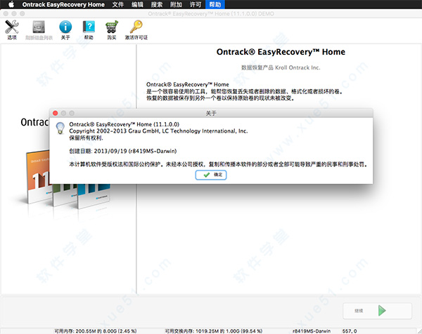422x334 pixels.
Task: Click r8419MS-Darwin in the status bar
Action: pos(312,331)
